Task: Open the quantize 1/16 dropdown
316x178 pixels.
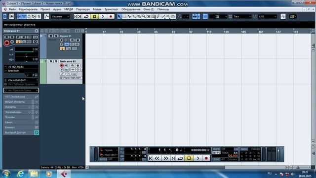Action: (x=267, y=16)
